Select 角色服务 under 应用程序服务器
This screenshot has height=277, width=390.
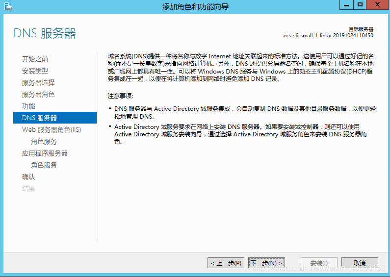(x=44, y=165)
